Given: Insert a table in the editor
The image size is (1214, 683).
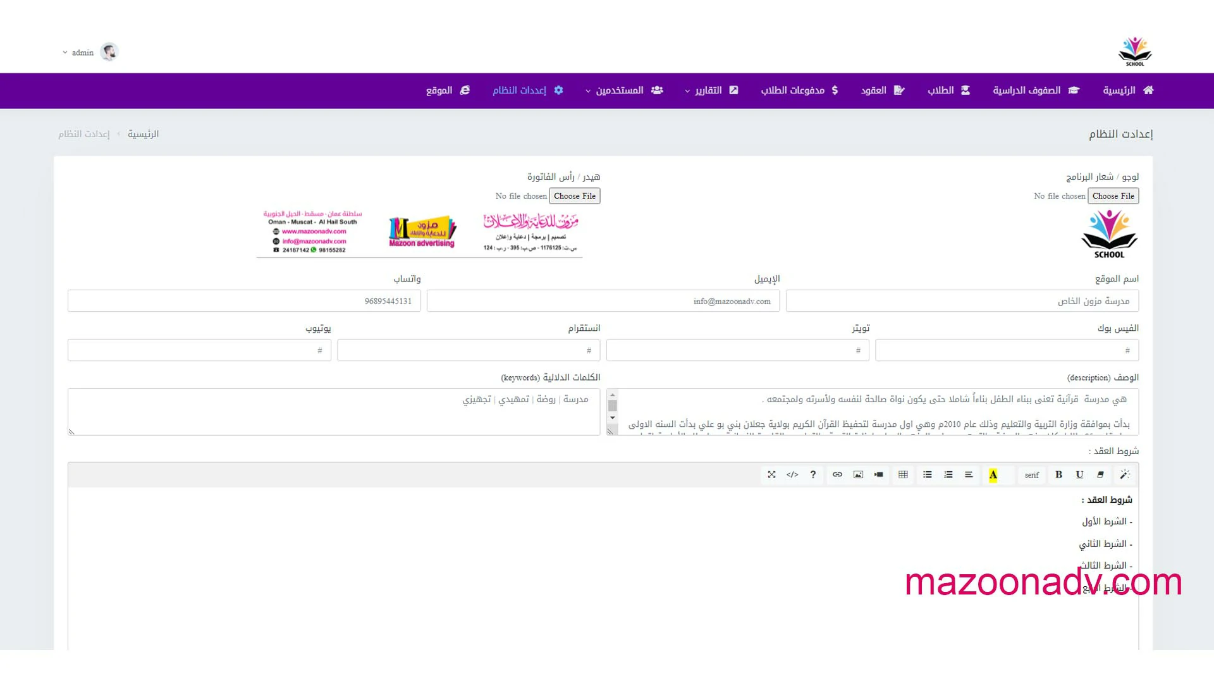Looking at the screenshot, I should [903, 474].
